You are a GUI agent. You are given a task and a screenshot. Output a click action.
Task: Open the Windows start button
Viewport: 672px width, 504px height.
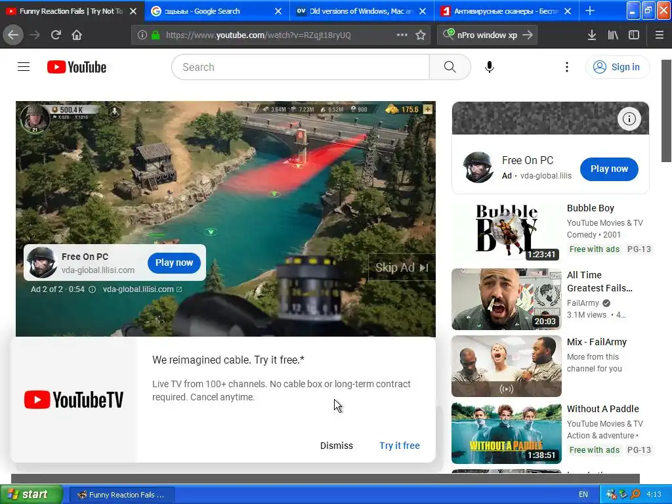31,495
